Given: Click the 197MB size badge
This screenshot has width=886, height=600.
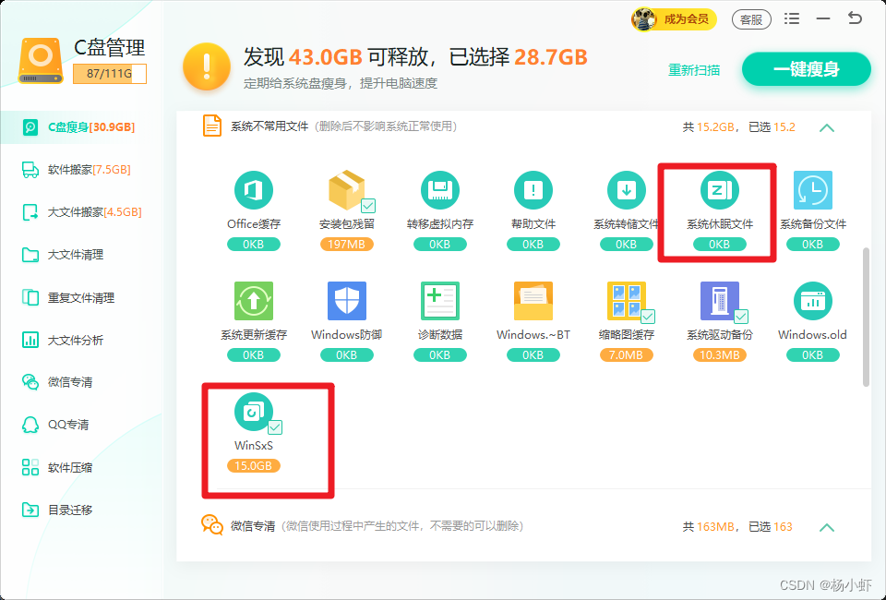Looking at the screenshot, I should click(346, 244).
